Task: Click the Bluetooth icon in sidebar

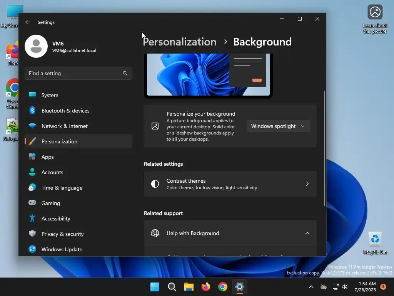Action: click(x=32, y=110)
